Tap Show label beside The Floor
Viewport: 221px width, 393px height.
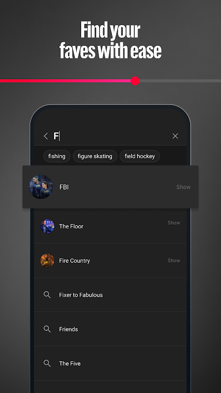point(174,223)
